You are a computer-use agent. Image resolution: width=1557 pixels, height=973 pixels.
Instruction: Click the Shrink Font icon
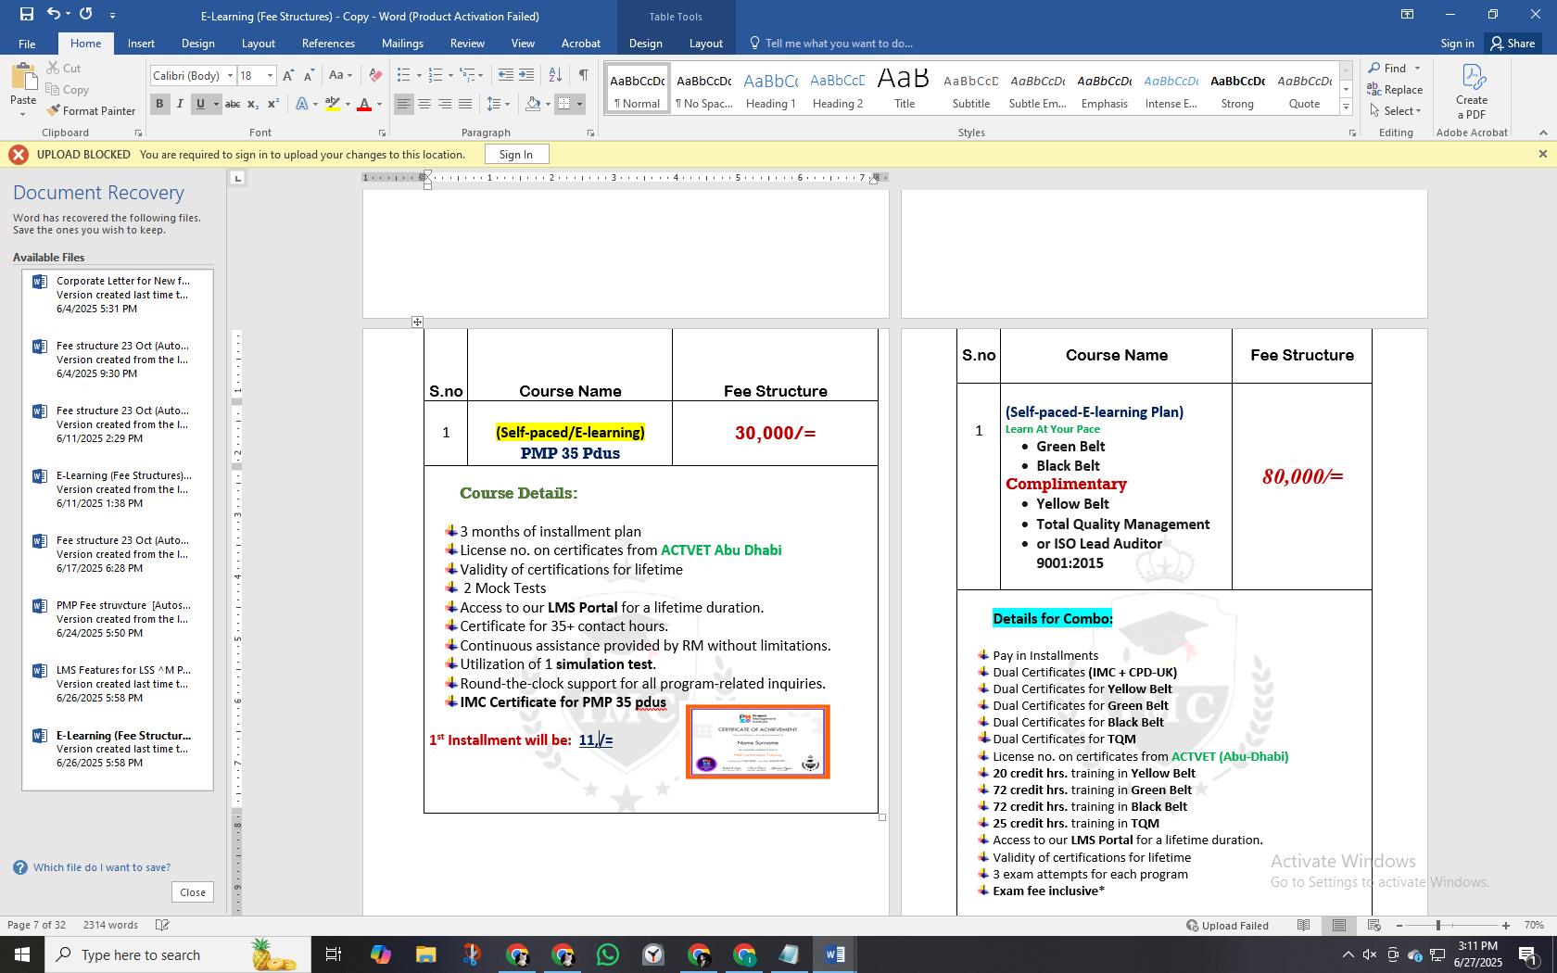[x=309, y=76]
